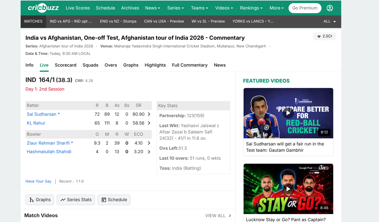379x222 pixels.
Task: Switch to the Graphs tab
Action: [131, 65]
